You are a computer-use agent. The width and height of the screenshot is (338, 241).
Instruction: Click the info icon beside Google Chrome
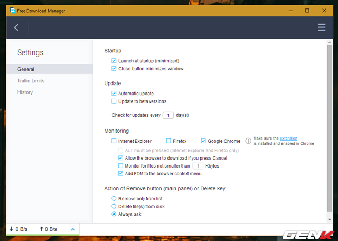tap(247, 141)
